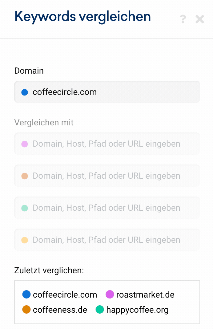This screenshot has height=329, width=213.
Task: Click the orange dot beside coffeeness.de
Action: click(26, 310)
